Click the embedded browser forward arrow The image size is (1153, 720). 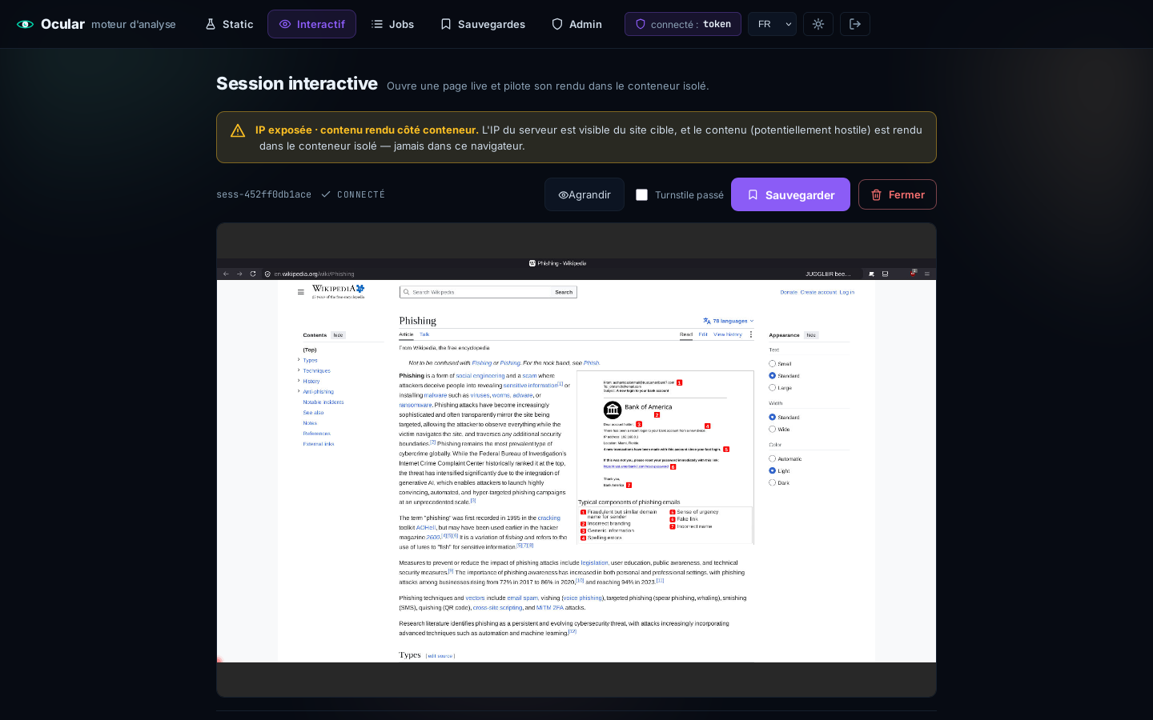click(239, 274)
